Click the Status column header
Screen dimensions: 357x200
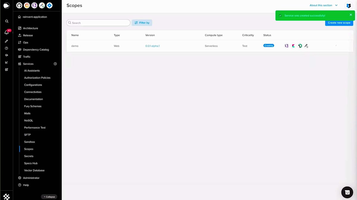[x=267, y=35]
